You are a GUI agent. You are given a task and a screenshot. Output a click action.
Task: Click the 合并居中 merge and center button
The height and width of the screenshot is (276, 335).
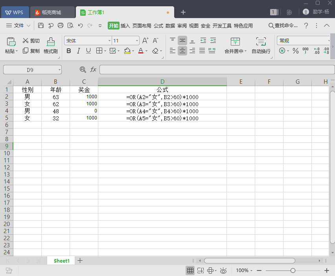click(x=235, y=46)
